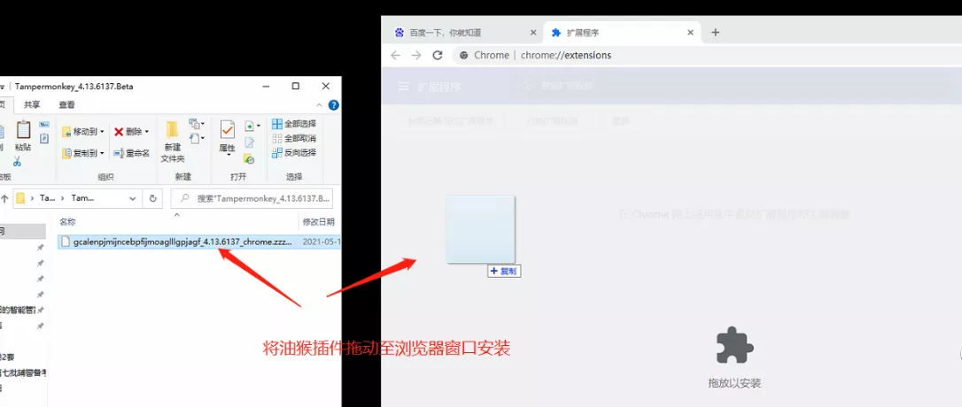
Task: Click 反向选择 invert selection
Action: click(294, 152)
